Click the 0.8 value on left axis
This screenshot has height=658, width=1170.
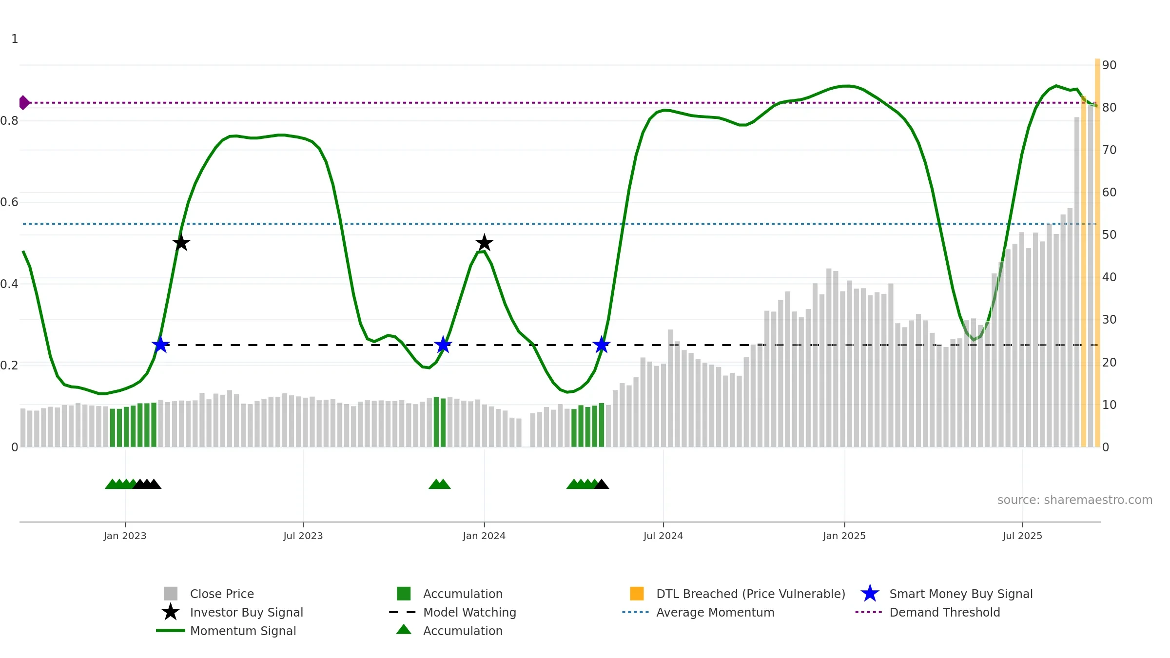(9, 120)
